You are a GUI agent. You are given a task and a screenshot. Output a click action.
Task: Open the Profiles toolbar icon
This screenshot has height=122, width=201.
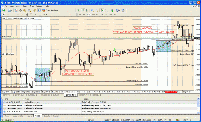9,10
